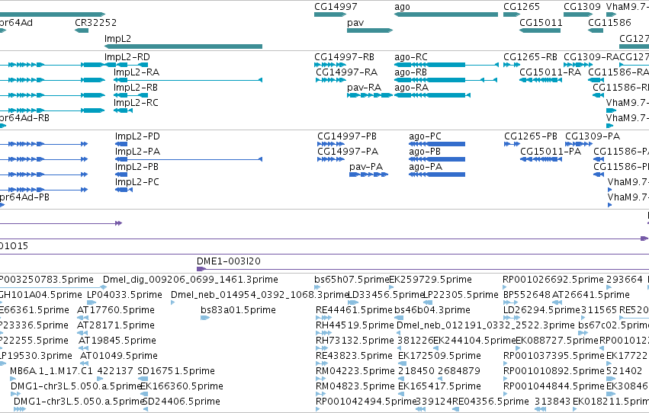
Task: Click the RP001042494.5prime EST label
Action: pos(365,402)
